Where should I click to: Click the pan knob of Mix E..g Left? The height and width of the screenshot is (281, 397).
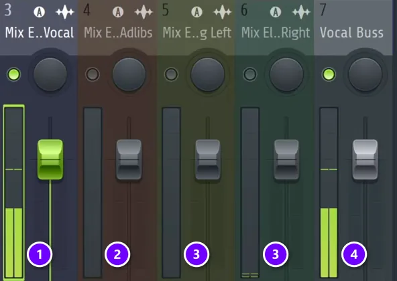[208, 74]
